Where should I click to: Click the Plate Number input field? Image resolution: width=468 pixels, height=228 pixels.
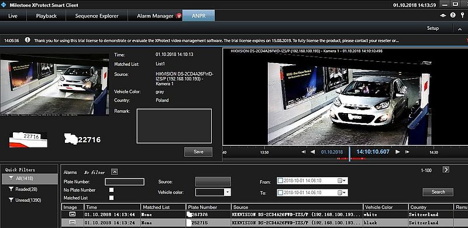pyautogui.click(x=125, y=182)
